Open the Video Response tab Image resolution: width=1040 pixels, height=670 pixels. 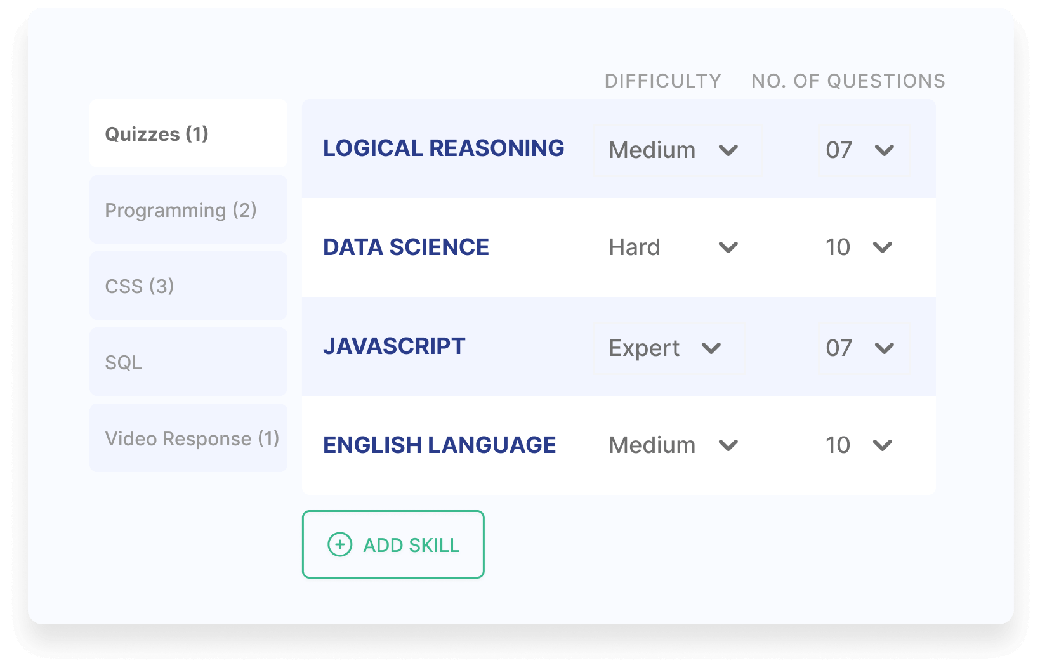[x=191, y=438]
